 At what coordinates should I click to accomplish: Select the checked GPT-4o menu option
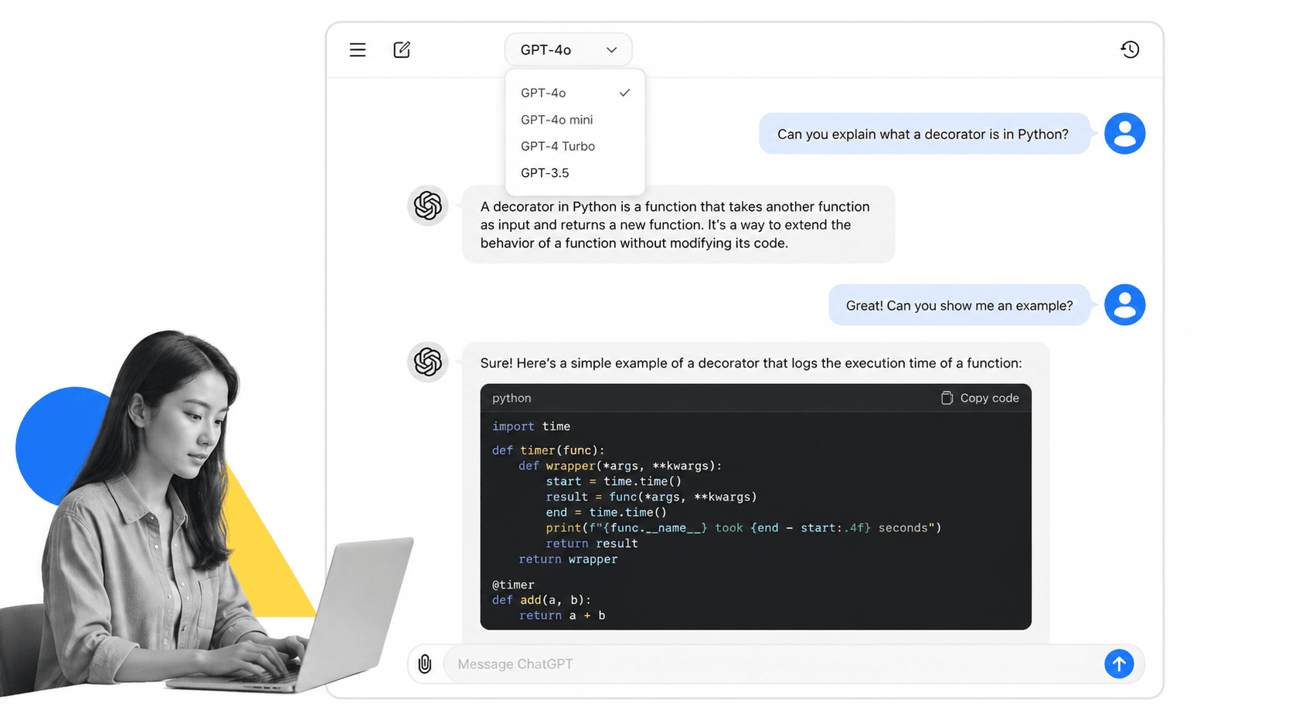(x=575, y=93)
